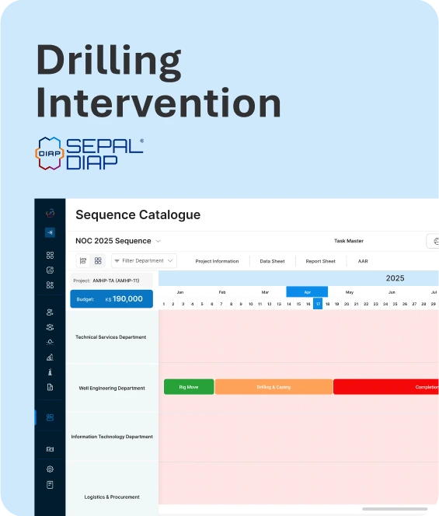
Task: Select the orange Drilling & Casing bar
Action: coord(274,387)
